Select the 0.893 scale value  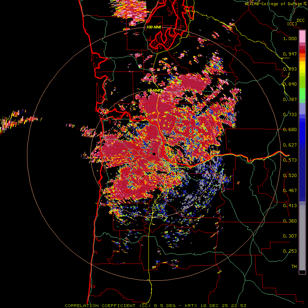290,69
